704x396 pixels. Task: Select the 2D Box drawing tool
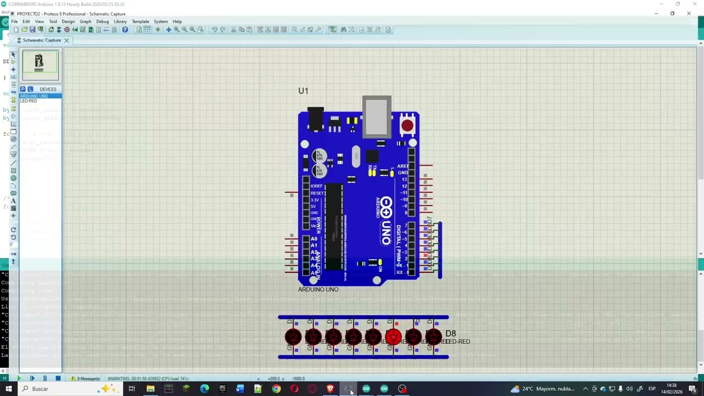coord(13,170)
